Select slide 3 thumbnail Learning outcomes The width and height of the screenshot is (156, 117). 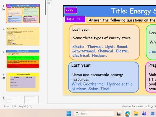pyautogui.click(x=23, y=59)
